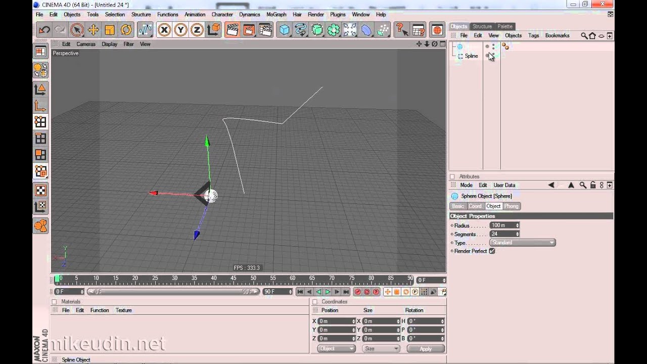
Task: Toggle the Z axis lock
Action: 197,30
